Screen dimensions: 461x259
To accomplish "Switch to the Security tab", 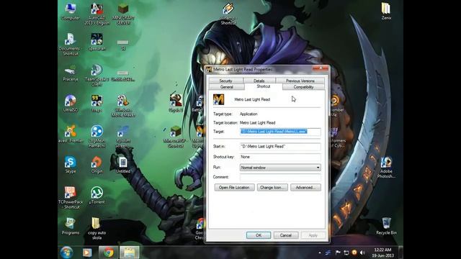I will tap(225, 81).
